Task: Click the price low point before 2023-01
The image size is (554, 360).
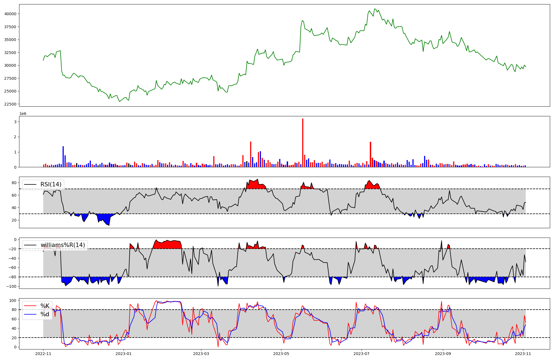Action: [119, 101]
